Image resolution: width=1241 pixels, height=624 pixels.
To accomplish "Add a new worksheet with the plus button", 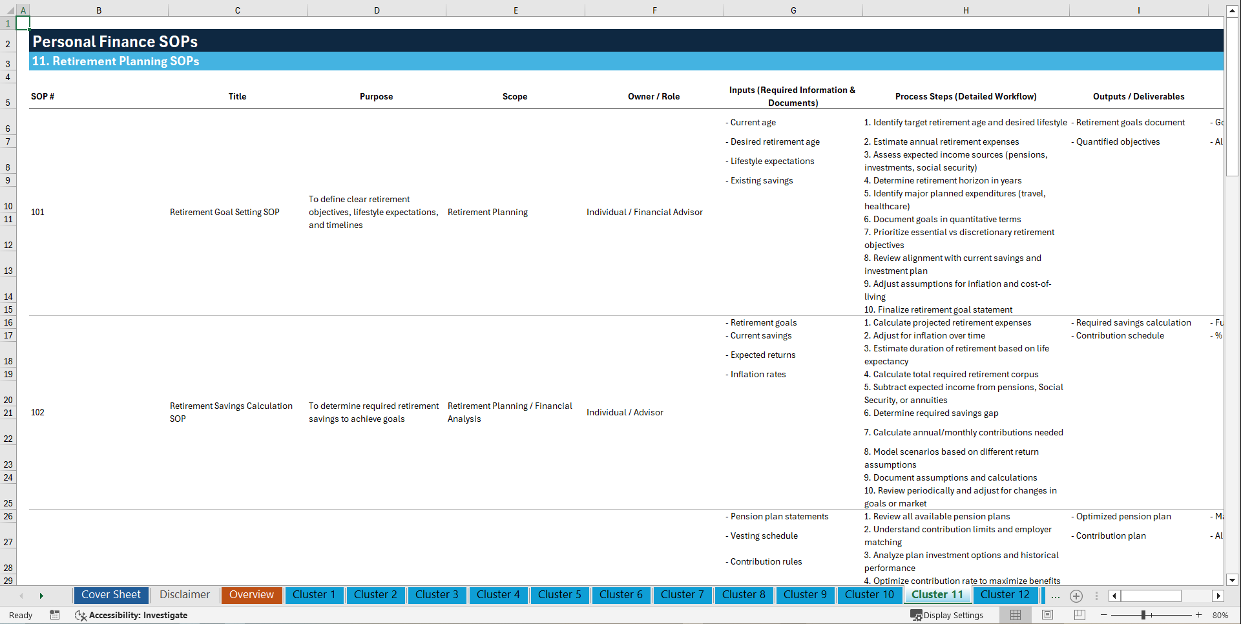I will pos(1076,596).
